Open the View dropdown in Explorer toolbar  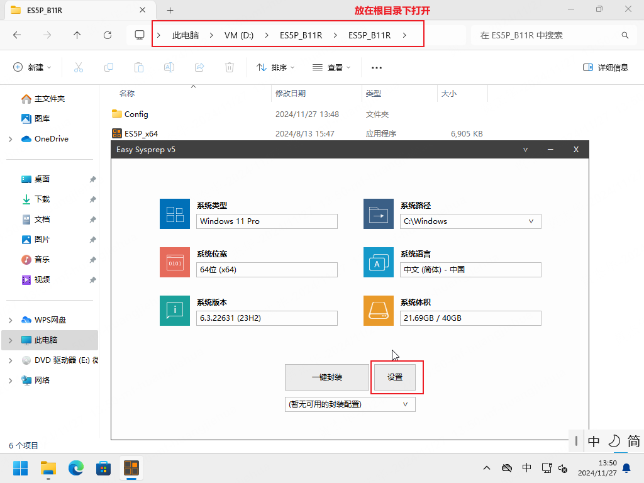tap(331, 67)
